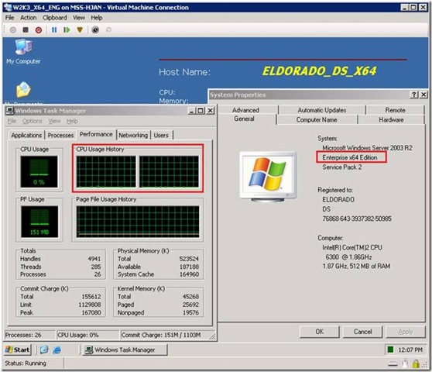
Task: Click the orange Save state arrow icon
Action: (x=80, y=29)
